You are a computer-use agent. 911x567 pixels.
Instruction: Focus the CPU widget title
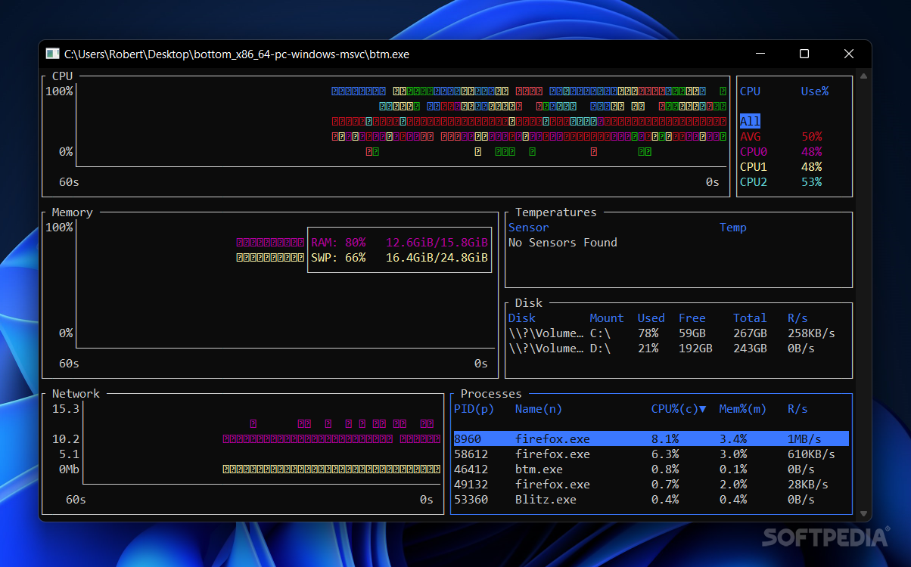(63, 76)
